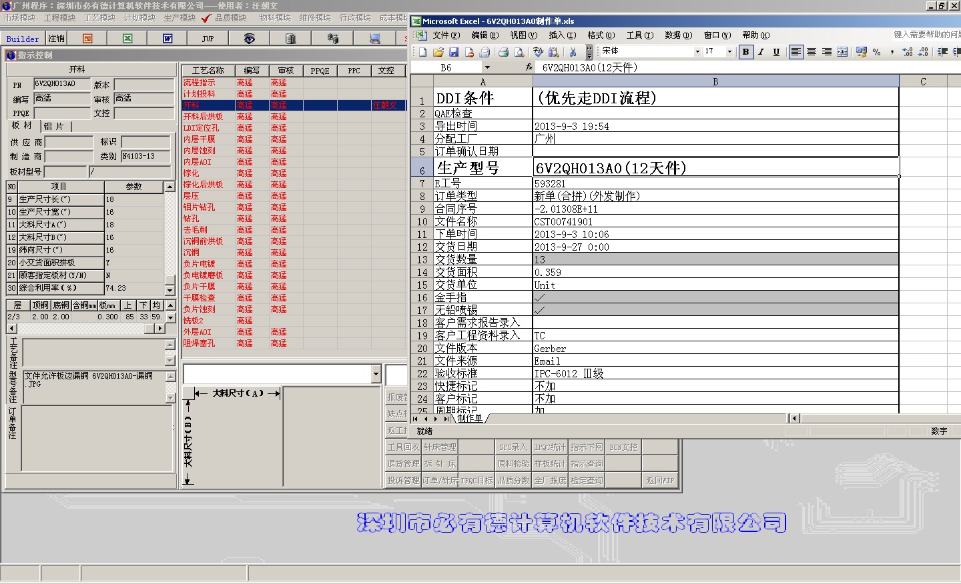Toggle Bold formatting in Excel

pos(745,52)
